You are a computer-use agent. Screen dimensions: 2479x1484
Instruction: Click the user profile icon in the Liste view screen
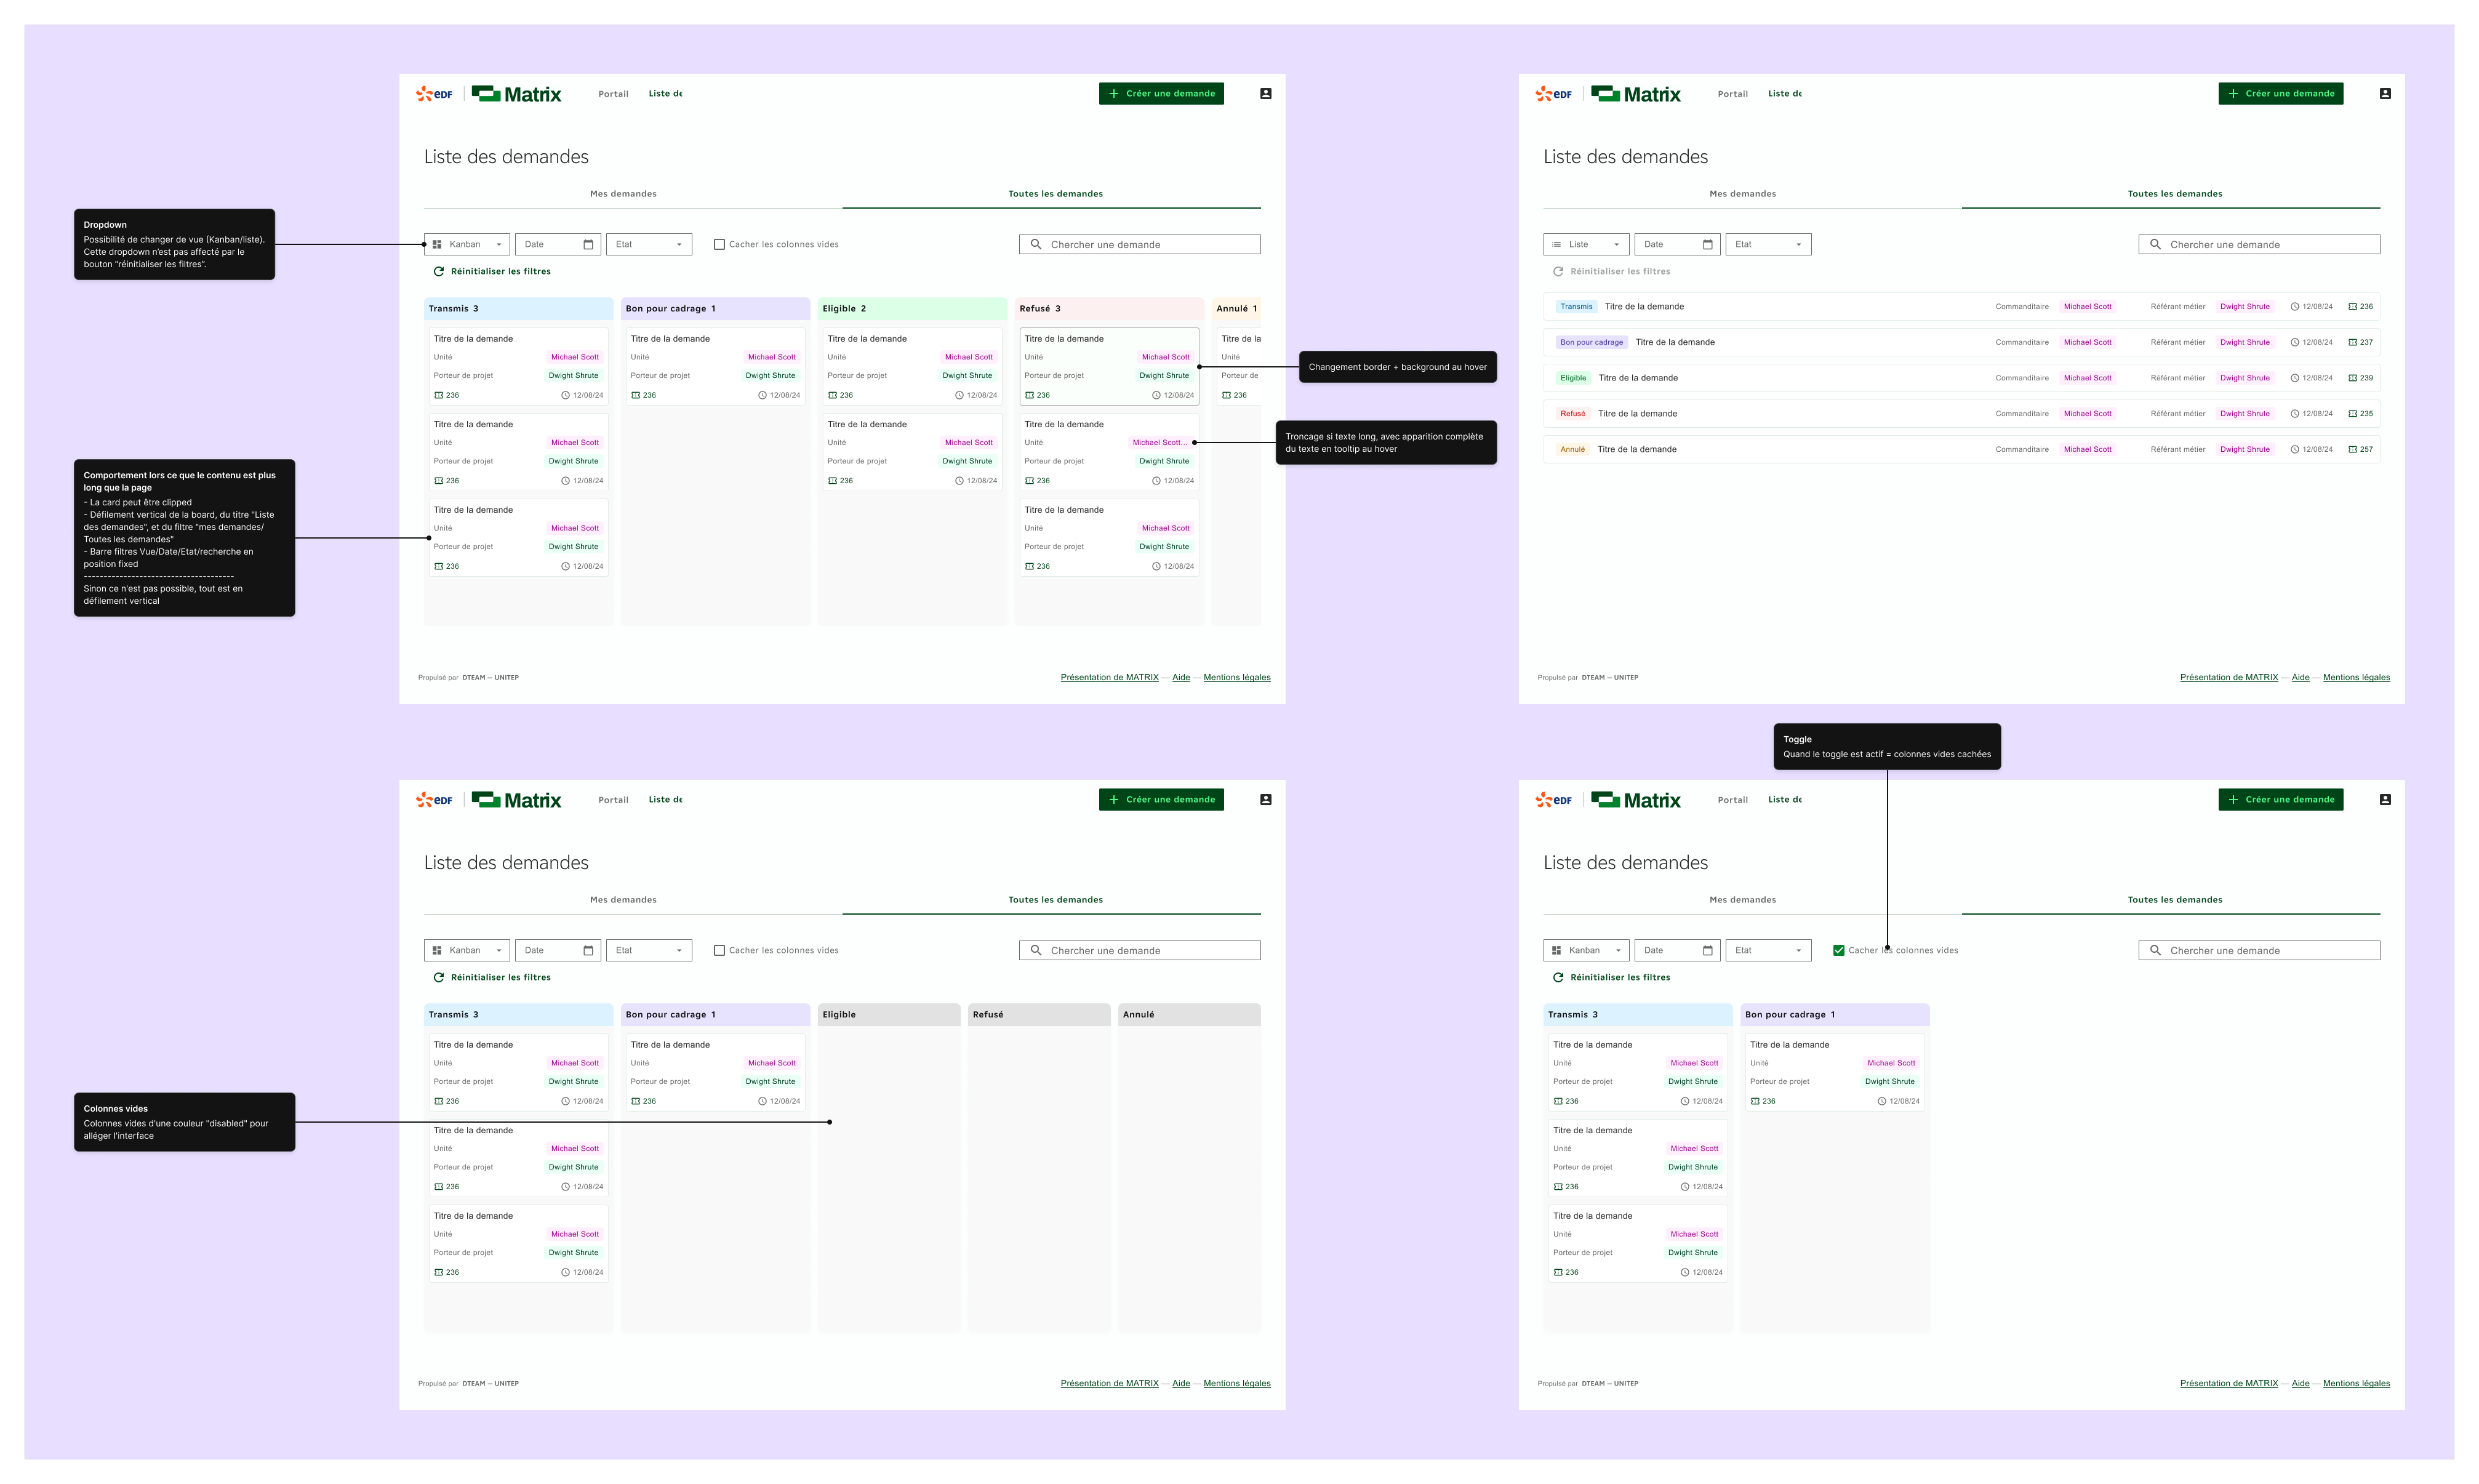pos(2385,94)
